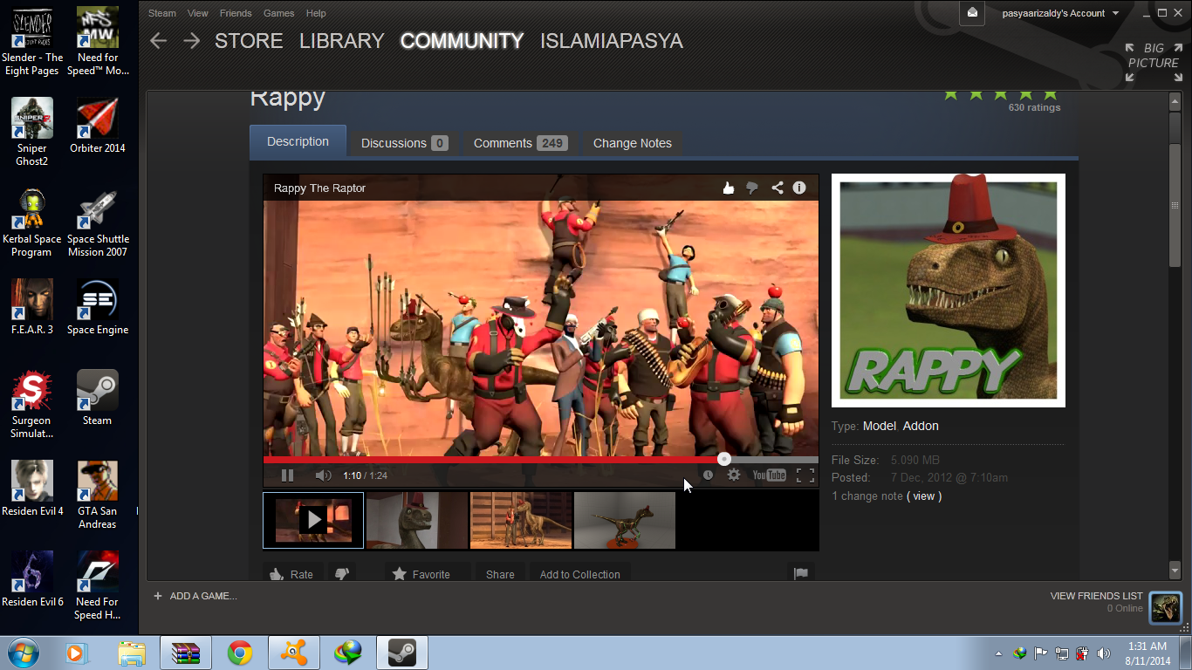
Task: Click the Watch Later clock icon
Action: tap(708, 475)
